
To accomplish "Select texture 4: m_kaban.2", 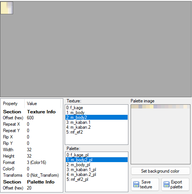I will pyautogui.click(x=97, y=127).
